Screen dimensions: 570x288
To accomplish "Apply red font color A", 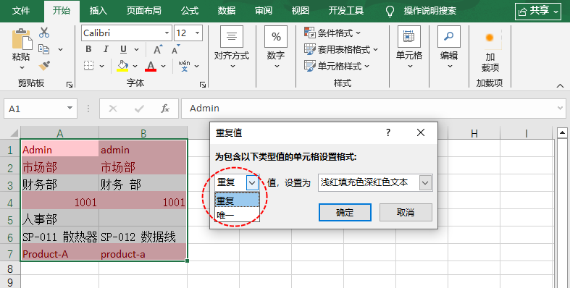I will [x=151, y=66].
